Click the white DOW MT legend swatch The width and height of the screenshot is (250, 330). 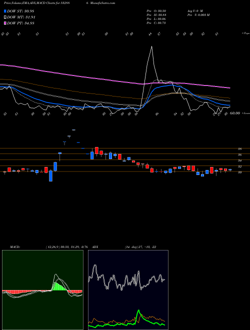click(x=5, y=17)
